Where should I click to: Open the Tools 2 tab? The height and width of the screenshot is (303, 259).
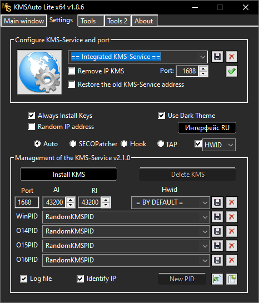(x=117, y=21)
